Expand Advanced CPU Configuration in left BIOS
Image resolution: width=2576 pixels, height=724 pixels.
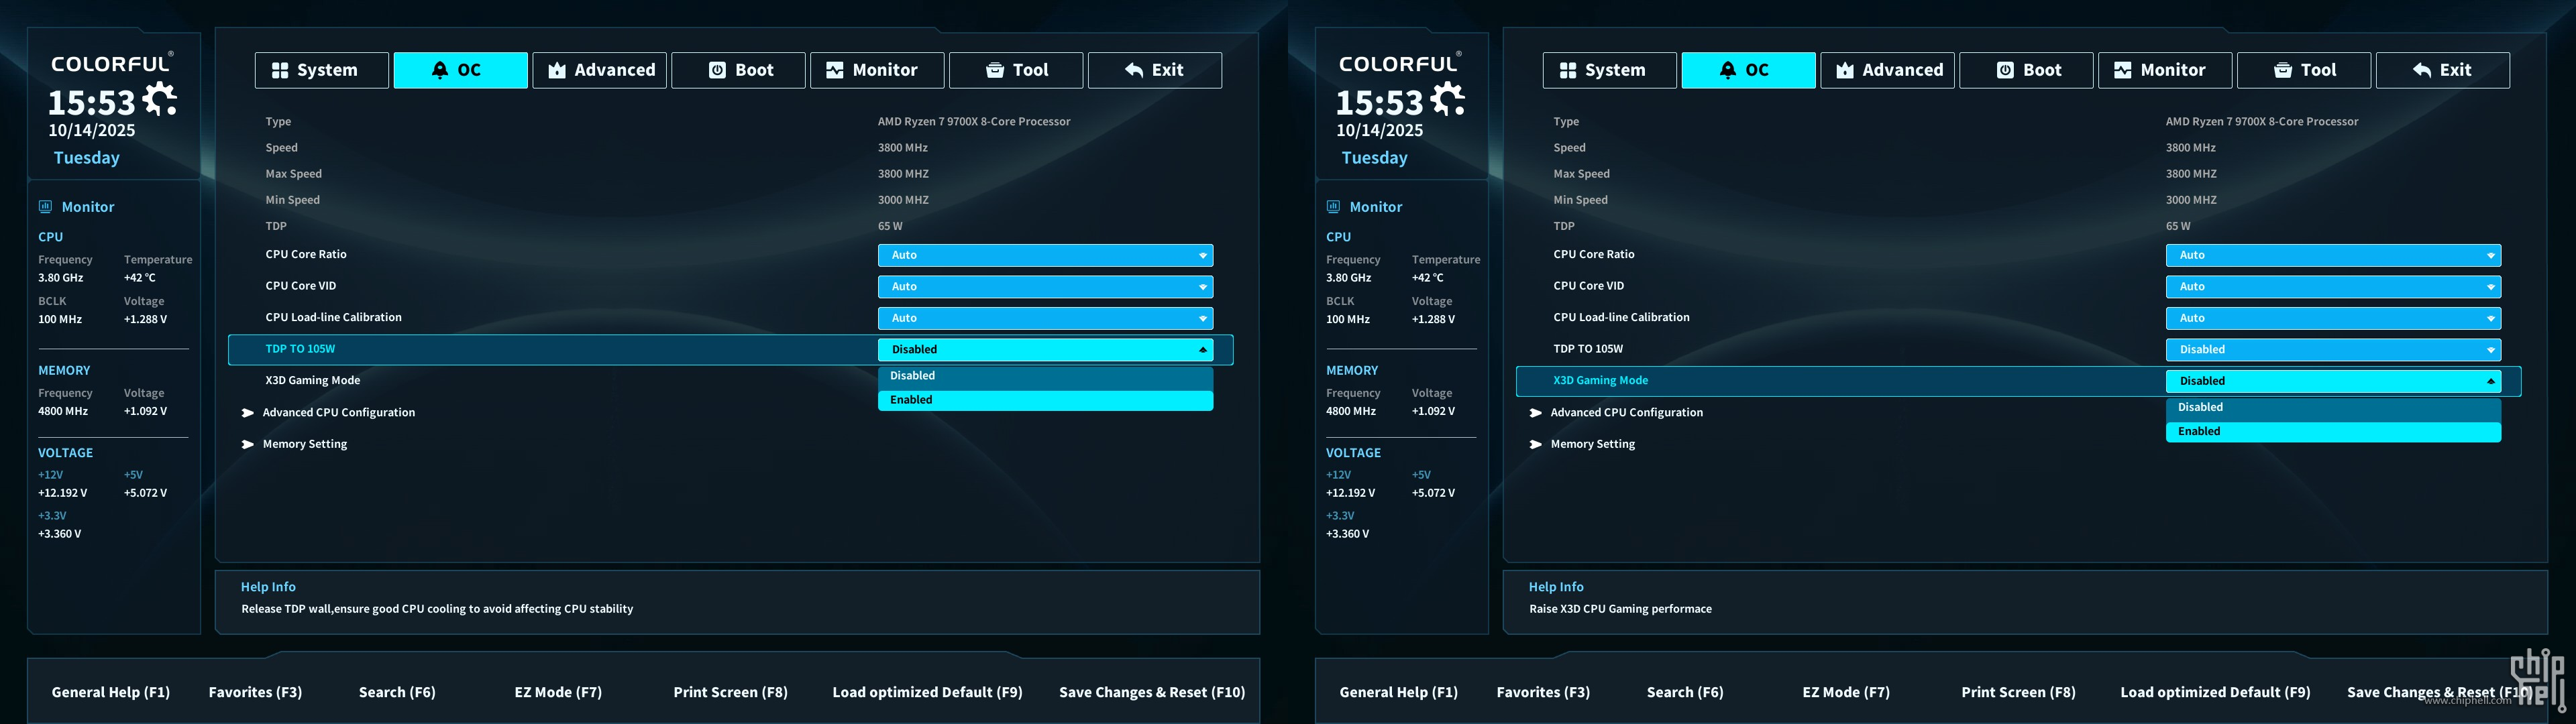pos(338,412)
